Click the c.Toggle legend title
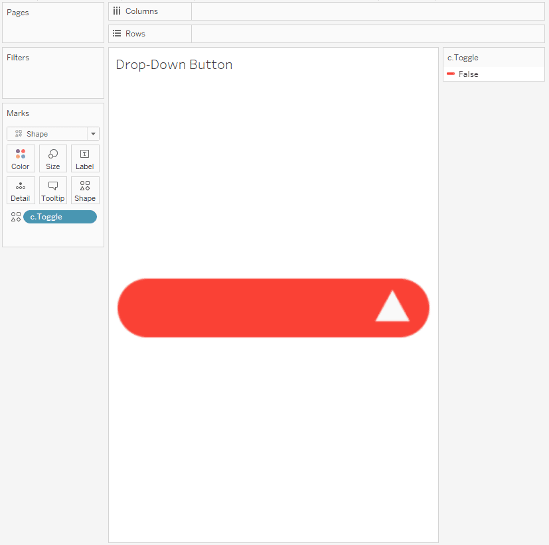The height and width of the screenshot is (545, 549). point(463,58)
